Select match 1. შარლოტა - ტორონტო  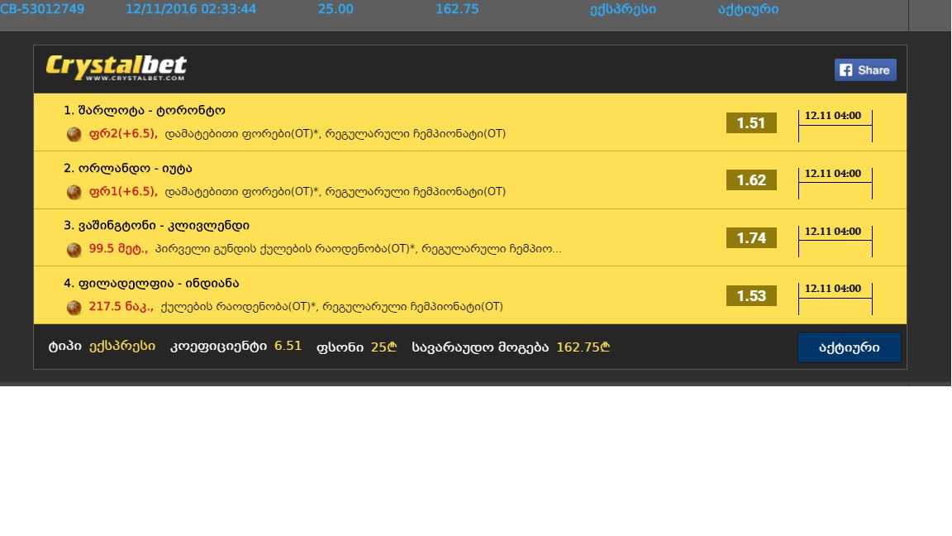(x=145, y=111)
